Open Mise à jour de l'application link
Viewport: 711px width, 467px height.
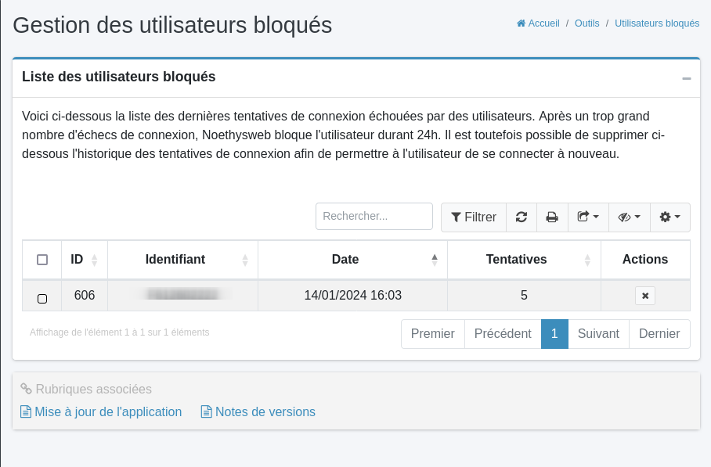(x=107, y=412)
